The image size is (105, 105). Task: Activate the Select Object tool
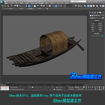coord(17,6)
